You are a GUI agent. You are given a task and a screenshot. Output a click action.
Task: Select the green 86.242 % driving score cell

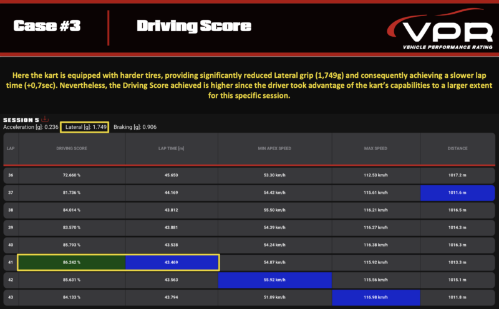(71, 262)
